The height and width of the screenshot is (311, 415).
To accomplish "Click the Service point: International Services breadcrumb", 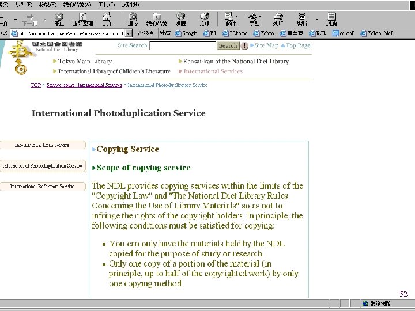I will tap(84, 85).
